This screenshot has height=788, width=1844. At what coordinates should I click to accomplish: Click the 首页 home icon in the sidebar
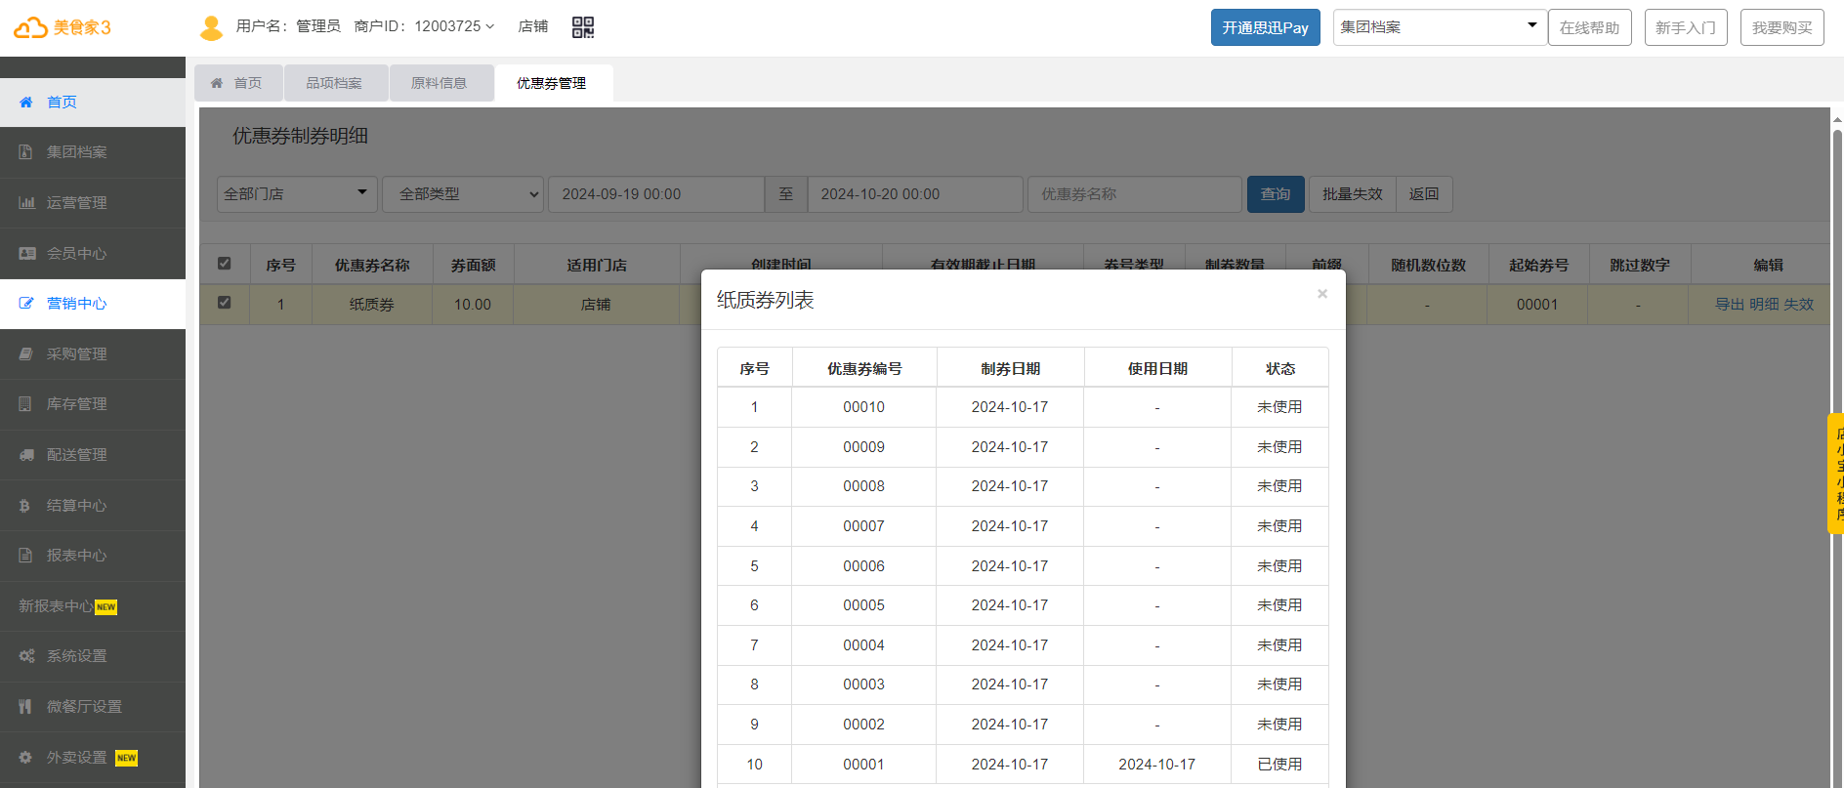[26, 102]
